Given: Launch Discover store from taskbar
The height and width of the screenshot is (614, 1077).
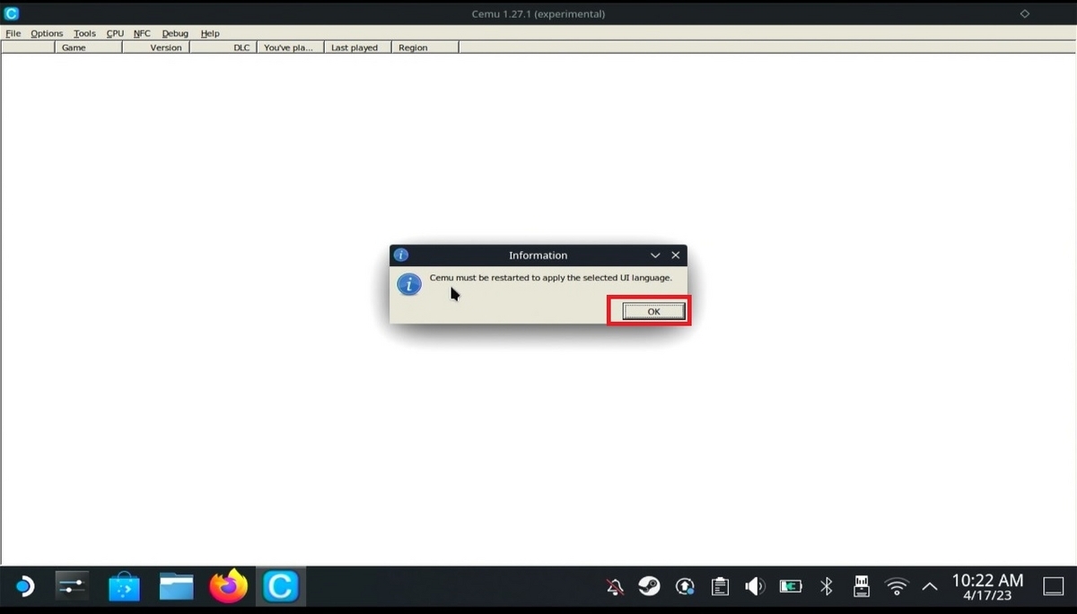Looking at the screenshot, I should (124, 587).
